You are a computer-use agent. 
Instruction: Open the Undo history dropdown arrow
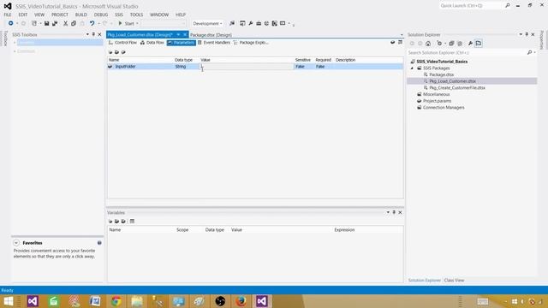pyautogui.click(x=99, y=23)
